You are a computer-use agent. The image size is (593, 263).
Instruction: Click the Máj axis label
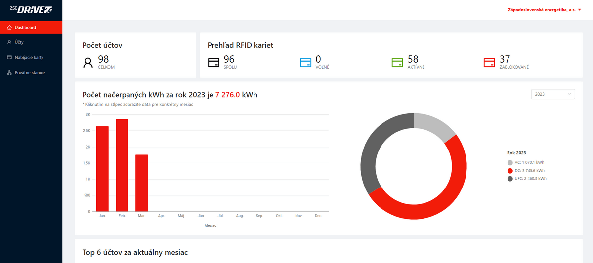[181, 216]
